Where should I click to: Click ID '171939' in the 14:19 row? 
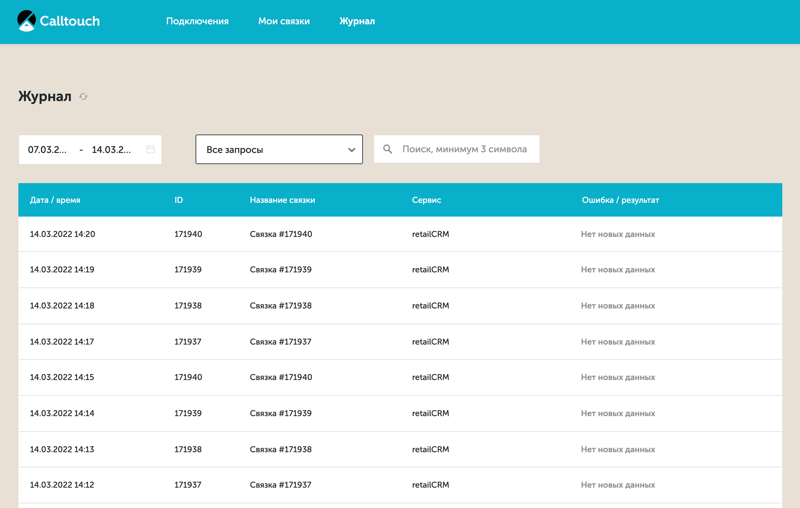coord(188,269)
